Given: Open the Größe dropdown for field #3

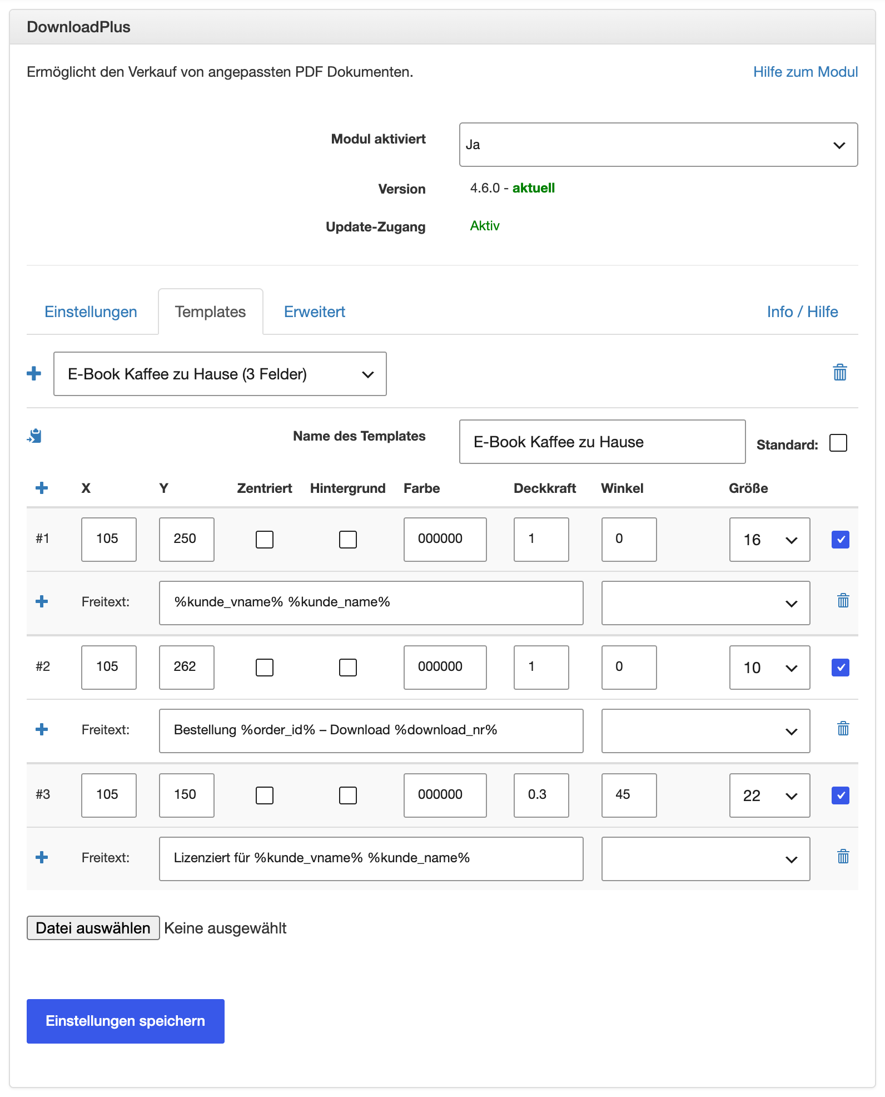Looking at the screenshot, I should click(769, 795).
